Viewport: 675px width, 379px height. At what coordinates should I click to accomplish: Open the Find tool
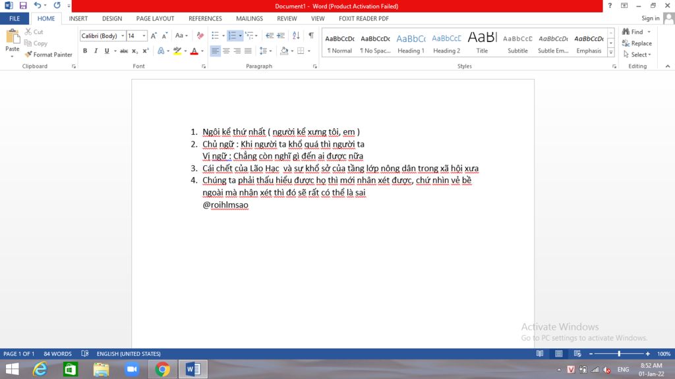pos(633,32)
